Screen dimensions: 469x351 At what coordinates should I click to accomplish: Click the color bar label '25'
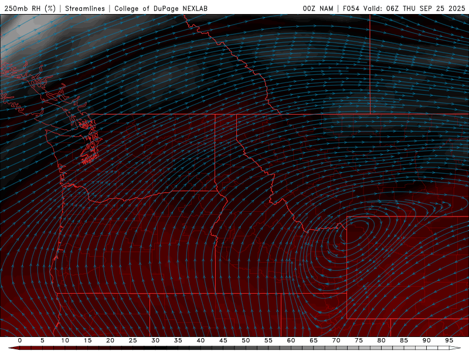(133, 340)
